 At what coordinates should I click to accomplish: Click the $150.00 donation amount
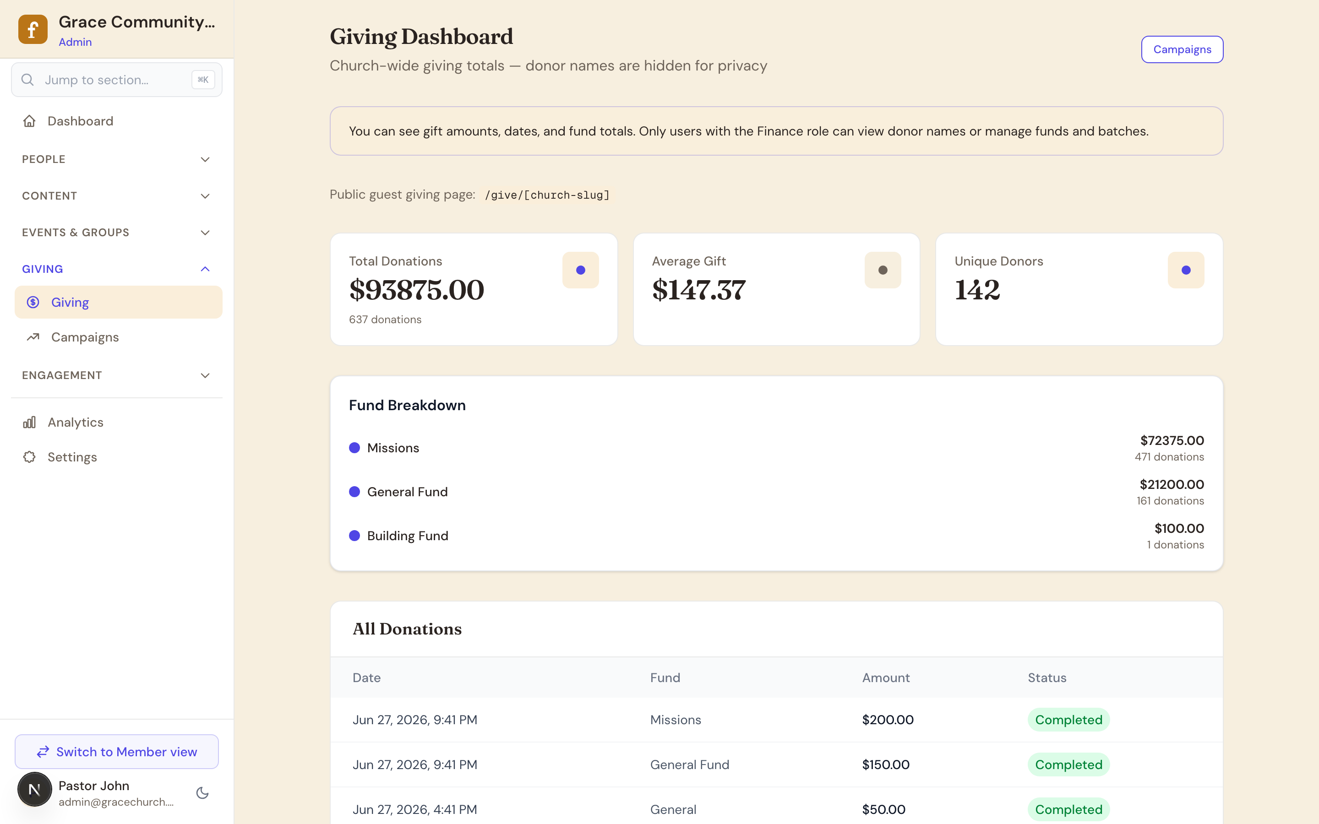click(x=885, y=764)
